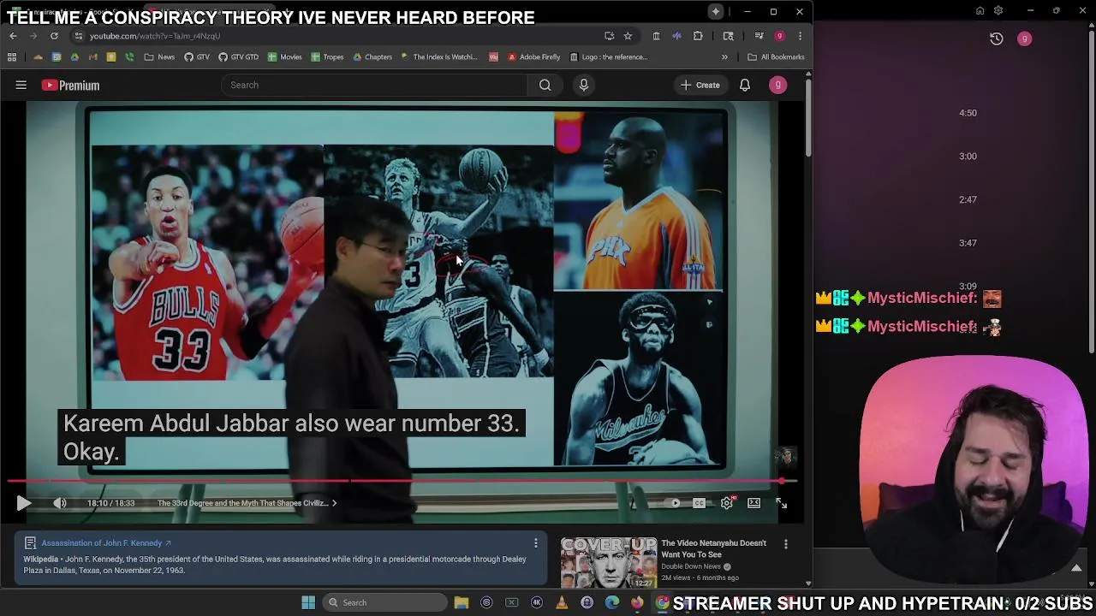The width and height of the screenshot is (1096, 616).
Task: Launch VLC from the taskbar cone icon
Action: coord(562,602)
